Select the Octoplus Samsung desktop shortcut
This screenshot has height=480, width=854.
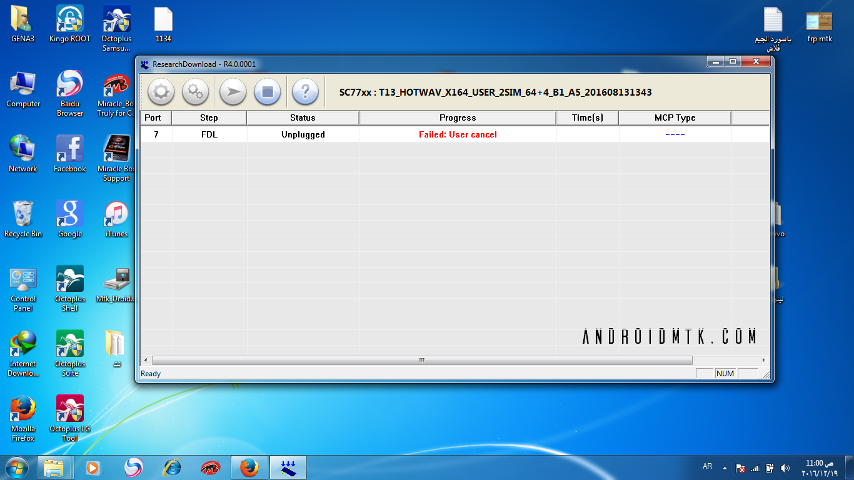[x=116, y=28]
